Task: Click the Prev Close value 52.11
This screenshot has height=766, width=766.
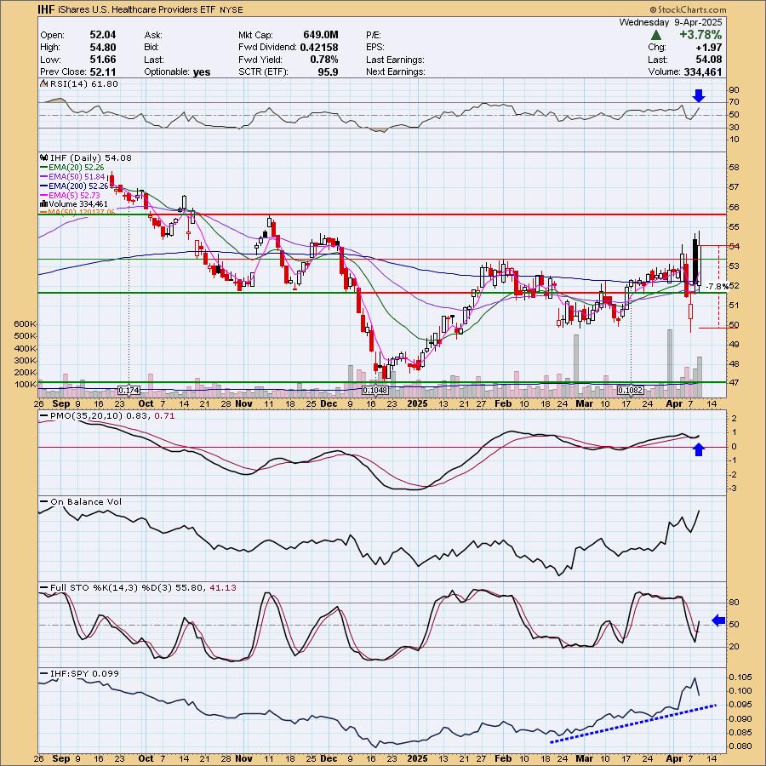Action: click(x=103, y=71)
